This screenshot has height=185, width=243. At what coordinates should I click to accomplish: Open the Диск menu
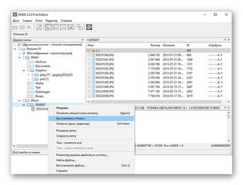pos(16,20)
